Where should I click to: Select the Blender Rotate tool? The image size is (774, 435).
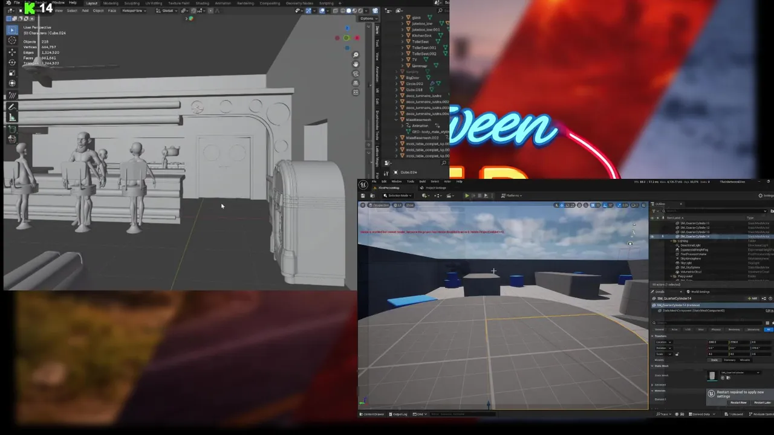point(12,62)
